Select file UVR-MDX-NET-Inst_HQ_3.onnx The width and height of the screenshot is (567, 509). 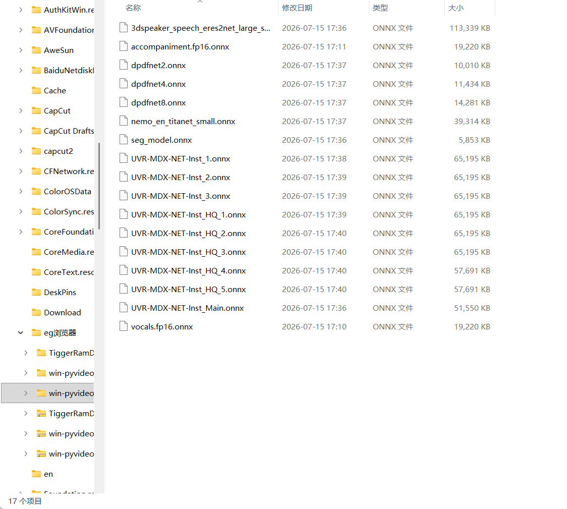pos(188,252)
